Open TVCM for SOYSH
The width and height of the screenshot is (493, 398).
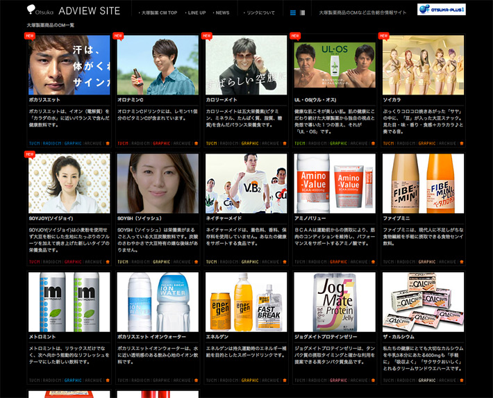pyautogui.click(x=123, y=262)
